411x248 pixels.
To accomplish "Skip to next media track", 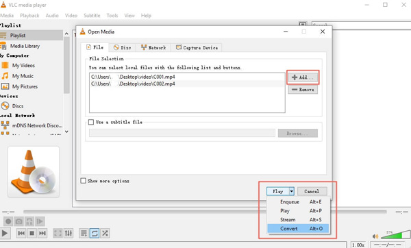I will [x=42, y=233].
